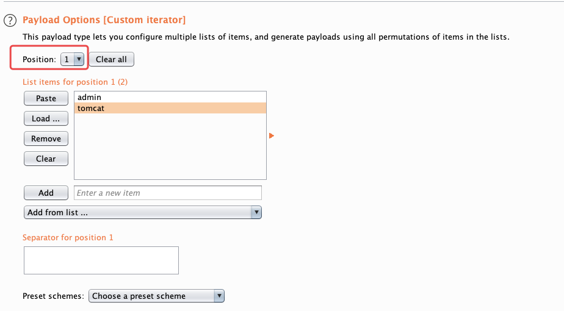The height and width of the screenshot is (311, 564).
Task: Click the Paste button
Action: pyautogui.click(x=46, y=98)
